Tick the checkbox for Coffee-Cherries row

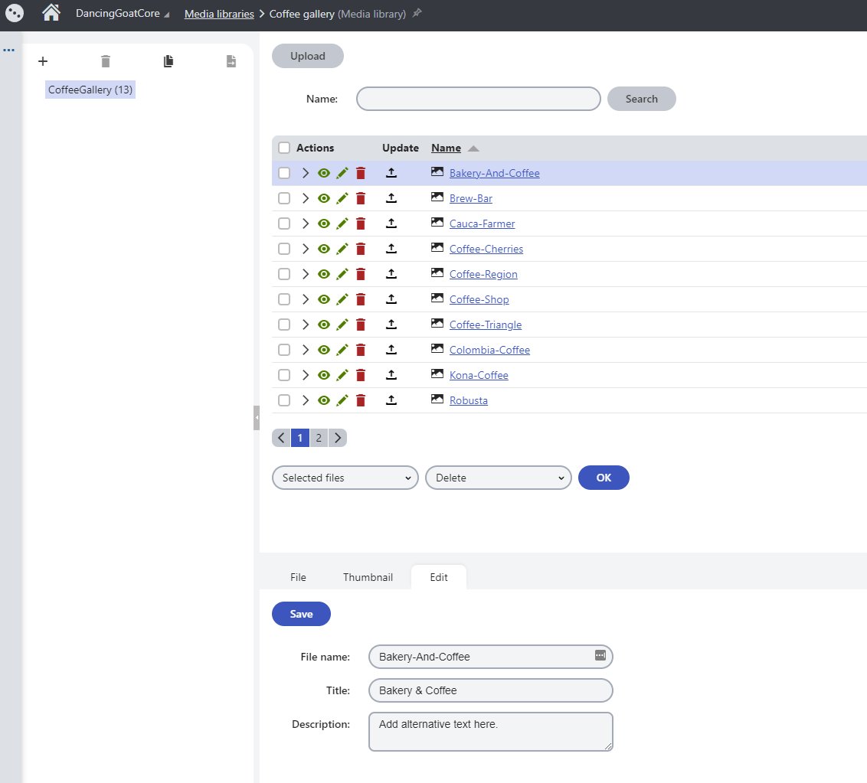tap(284, 249)
